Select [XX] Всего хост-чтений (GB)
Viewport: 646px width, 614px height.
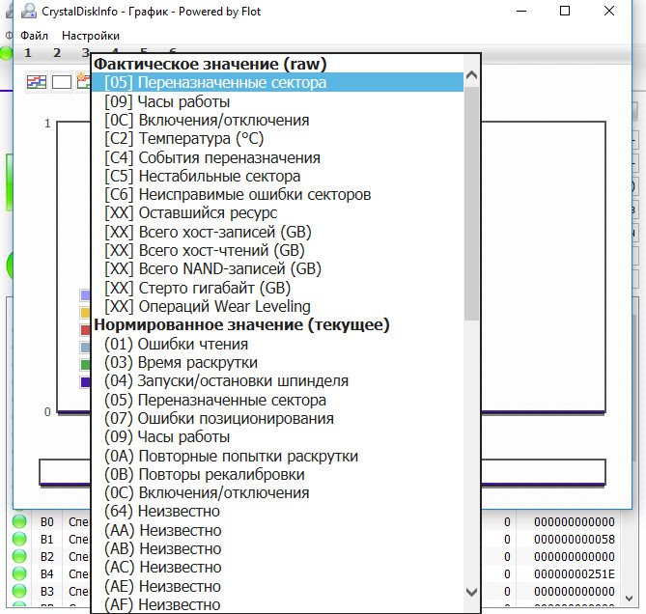pyautogui.click(x=277, y=250)
